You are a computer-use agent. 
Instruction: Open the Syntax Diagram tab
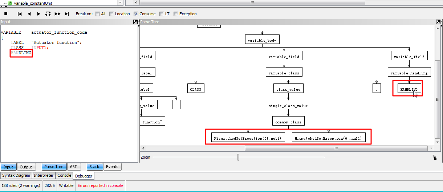pos(16,175)
